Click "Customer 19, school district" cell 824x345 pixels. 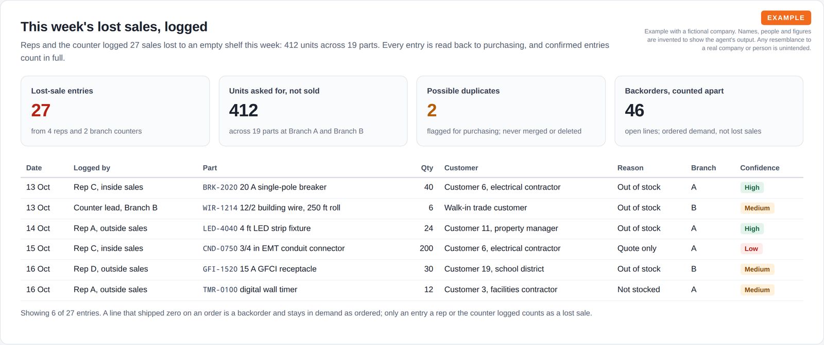494,269
